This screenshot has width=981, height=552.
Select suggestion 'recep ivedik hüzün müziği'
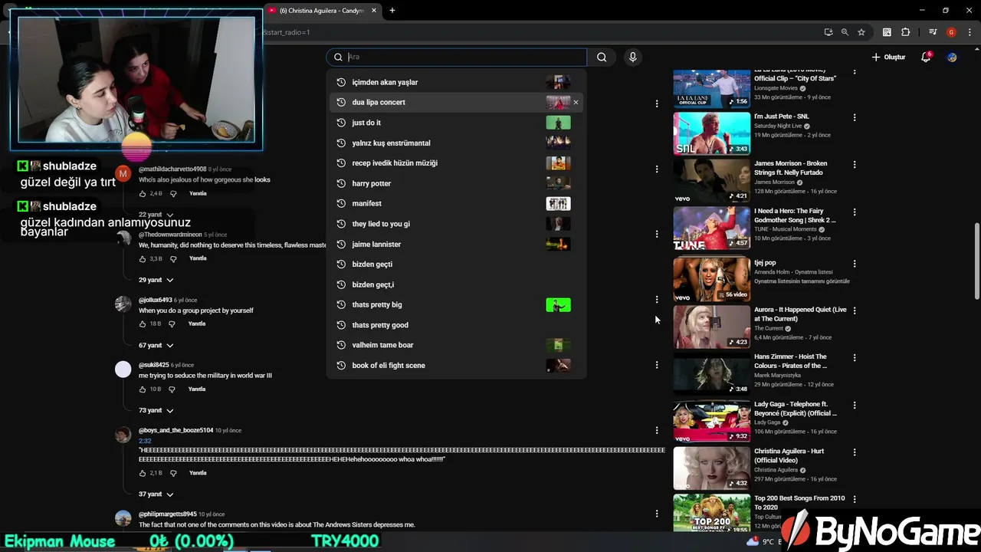click(x=456, y=163)
